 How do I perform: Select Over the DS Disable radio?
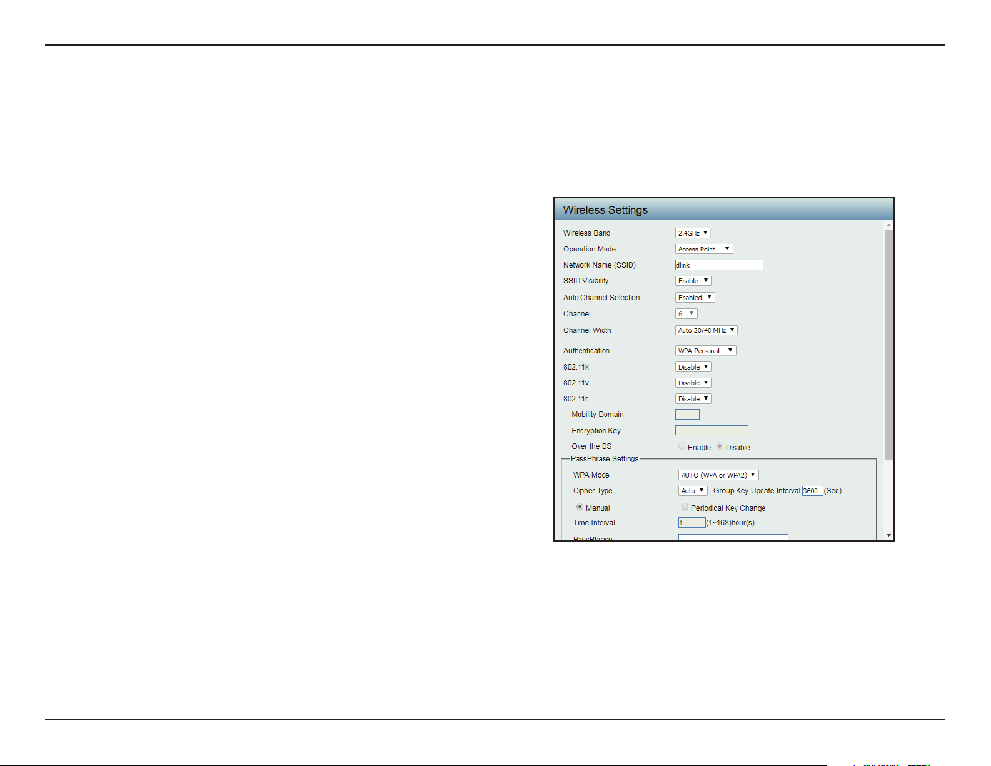[x=720, y=446]
